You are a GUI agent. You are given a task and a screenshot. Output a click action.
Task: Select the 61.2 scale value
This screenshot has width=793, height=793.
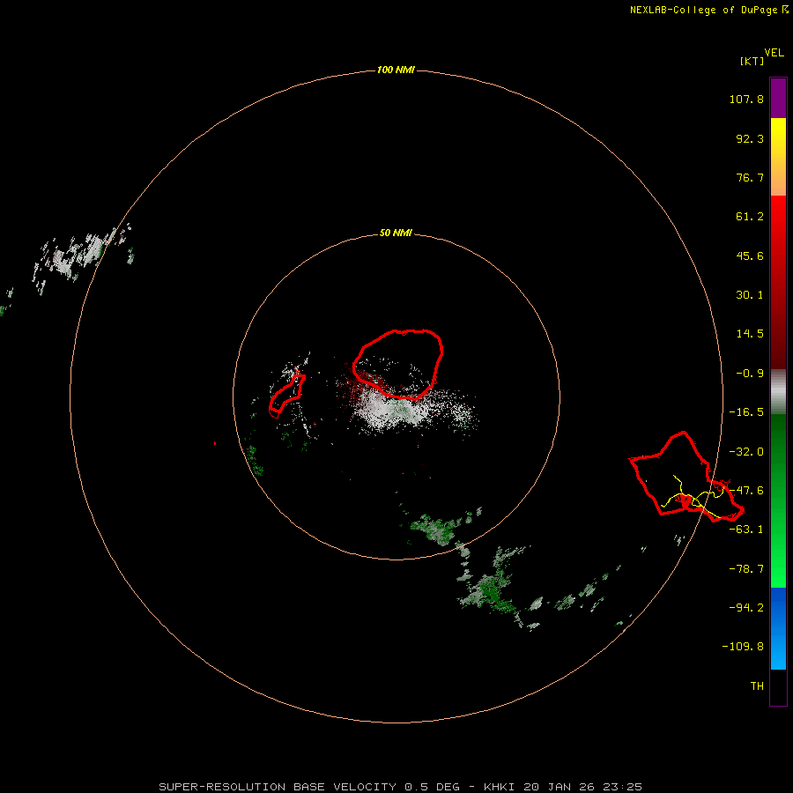point(750,217)
